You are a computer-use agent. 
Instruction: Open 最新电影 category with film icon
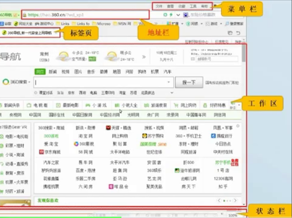(67, 105)
